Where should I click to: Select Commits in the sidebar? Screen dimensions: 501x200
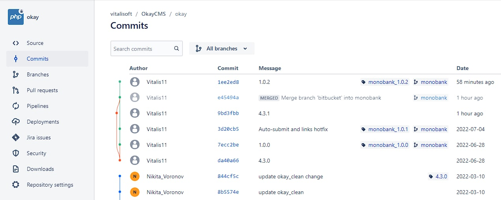tap(47, 59)
